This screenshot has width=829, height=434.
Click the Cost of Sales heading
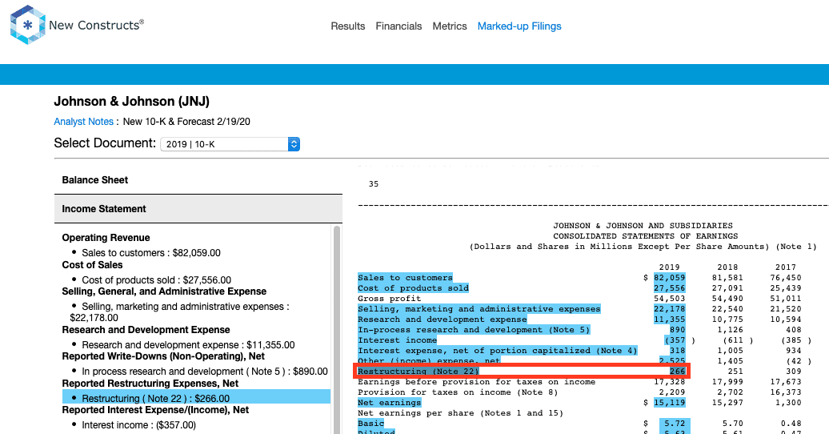92,264
